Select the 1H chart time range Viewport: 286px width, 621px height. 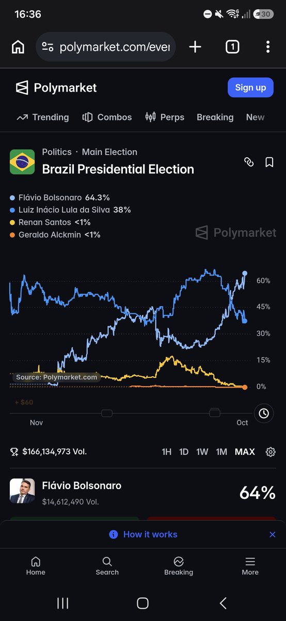coord(166,452)
